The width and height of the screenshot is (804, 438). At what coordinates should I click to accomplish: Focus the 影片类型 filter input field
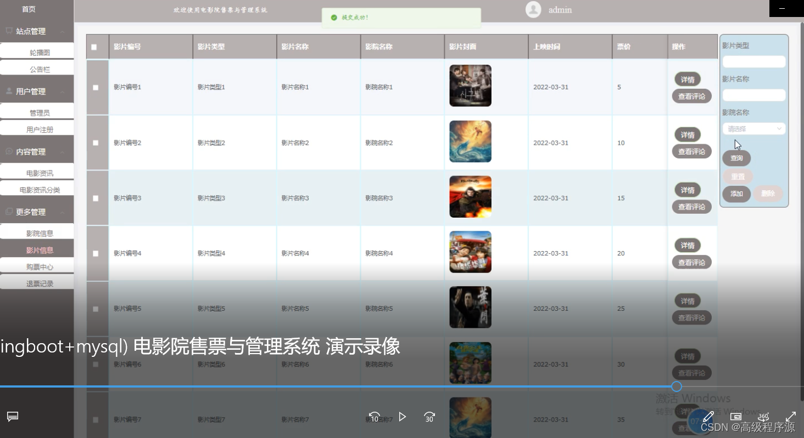point(753,61)
